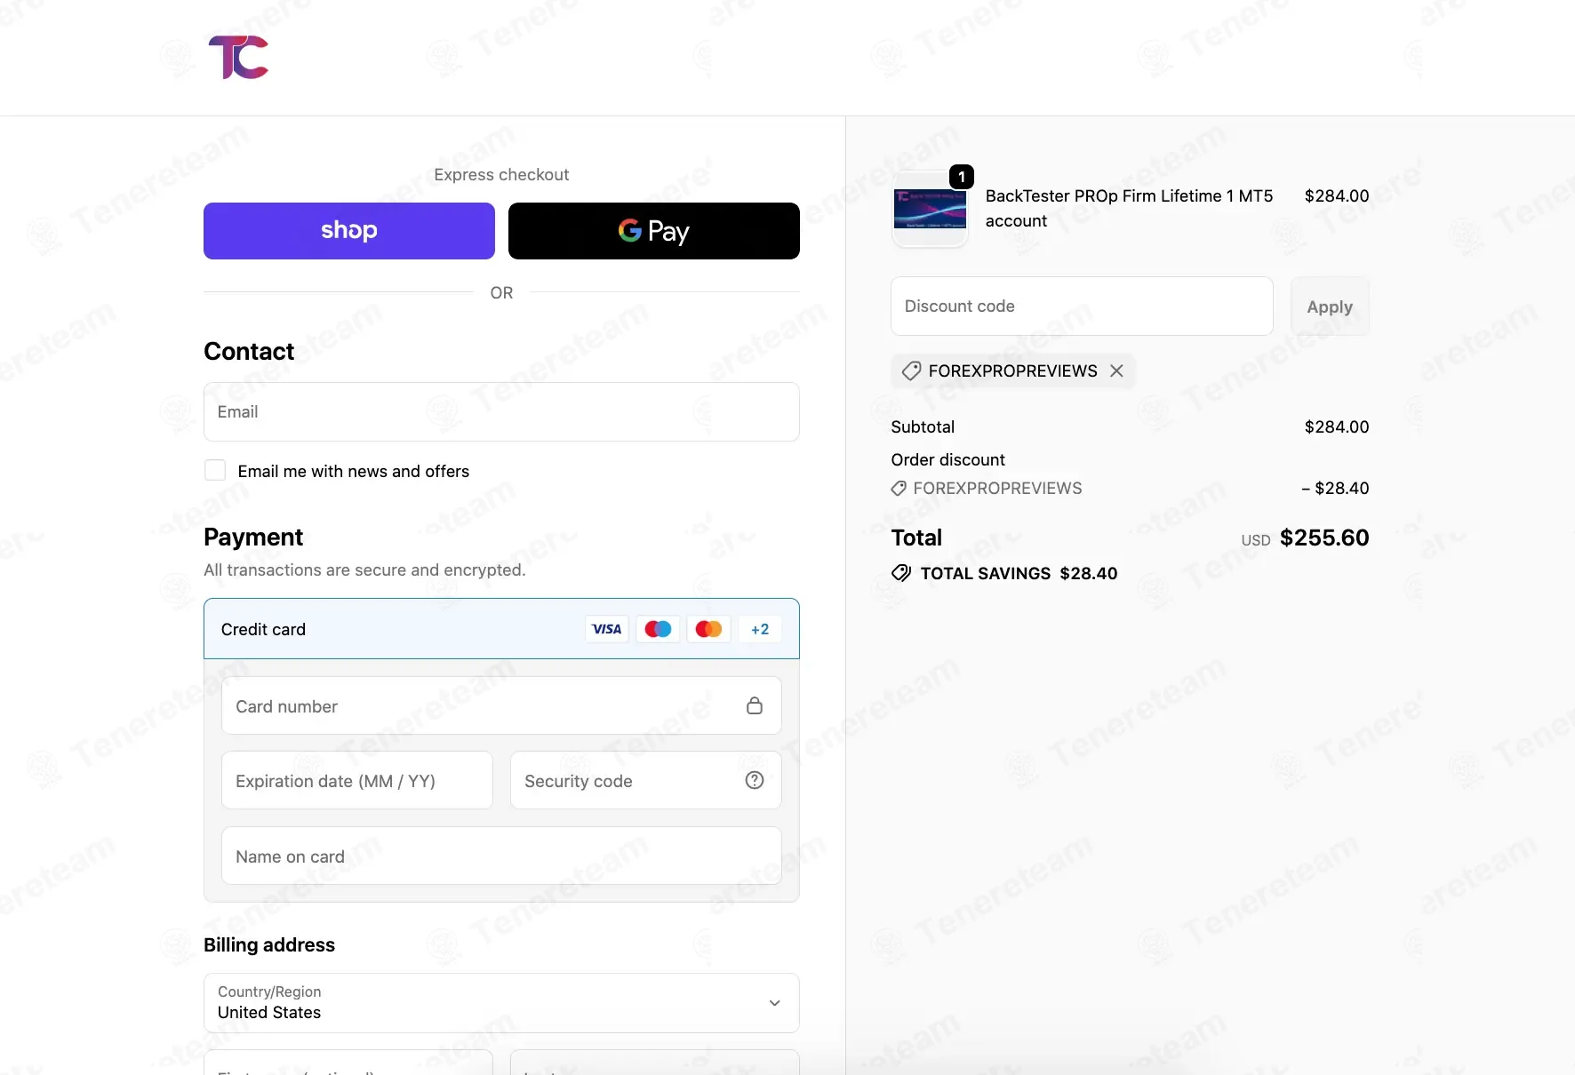Remove the FOREXPROPREVIEWS discount code
This screenshot has height=1075, width=1575.
1116,370
